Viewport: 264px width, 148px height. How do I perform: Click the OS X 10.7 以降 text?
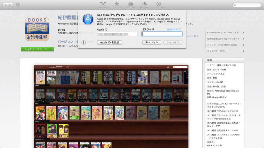click(x=214, y=145)
